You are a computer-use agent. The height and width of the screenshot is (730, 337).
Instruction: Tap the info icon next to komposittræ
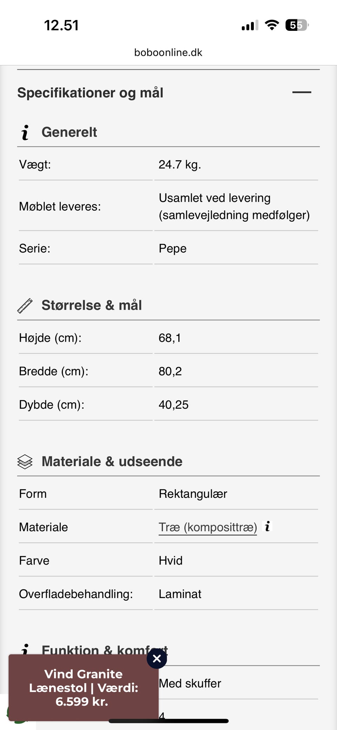click(x=267, y=526)
